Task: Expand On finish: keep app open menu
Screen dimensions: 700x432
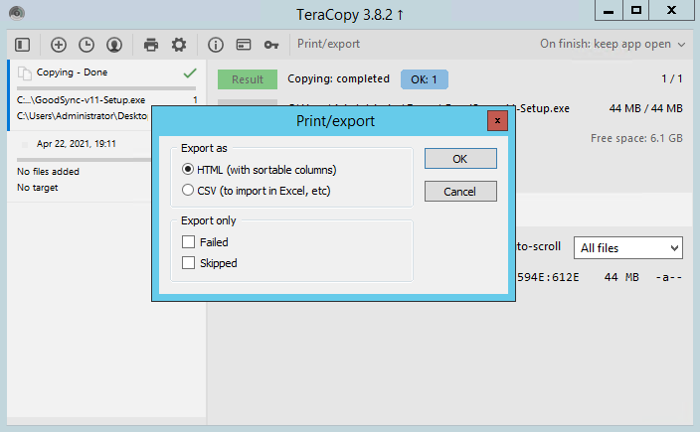Action: click(612, 44)
